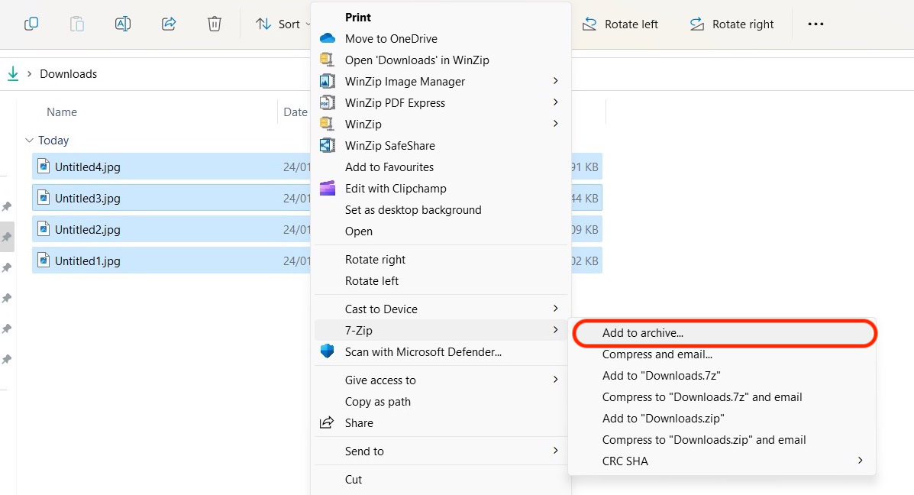Click the WinZip SafeShare icon
This screenshot has height=495, width=914.
(x=328, y=145)
